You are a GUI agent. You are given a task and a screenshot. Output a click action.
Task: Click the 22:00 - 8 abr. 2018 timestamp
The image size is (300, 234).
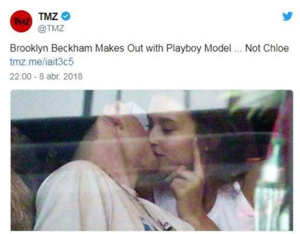click(x=46, y=76)
